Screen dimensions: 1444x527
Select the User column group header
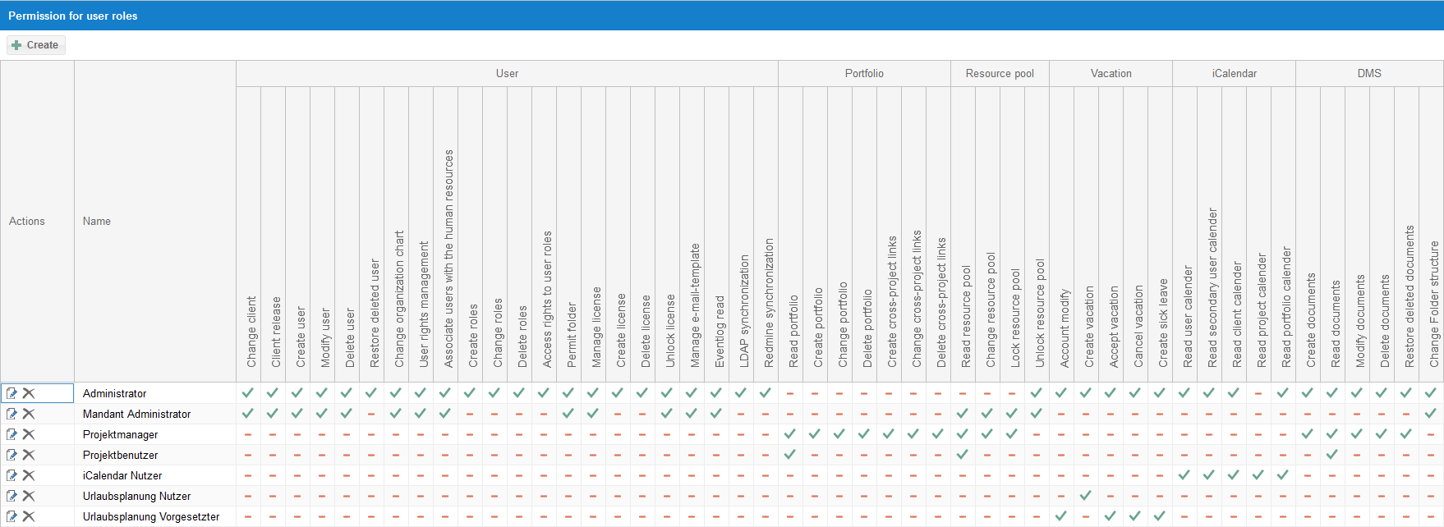pos(507,74)
